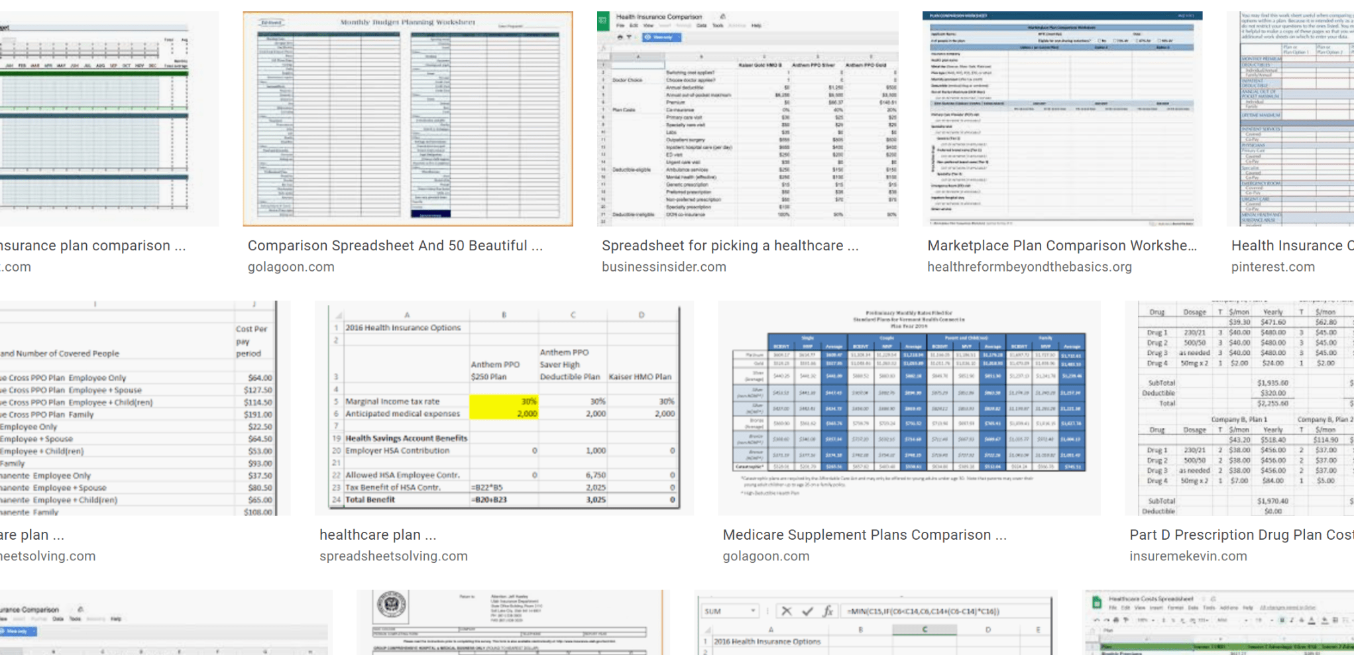1354x655 pixels.
Task: Click the filter icon next to the print icon
Action: point(630,36)
